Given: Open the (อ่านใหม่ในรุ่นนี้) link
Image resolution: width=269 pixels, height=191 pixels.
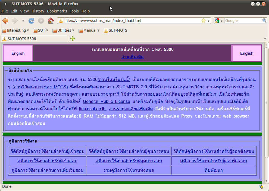Looking at the screenshot, I should 114,80.
